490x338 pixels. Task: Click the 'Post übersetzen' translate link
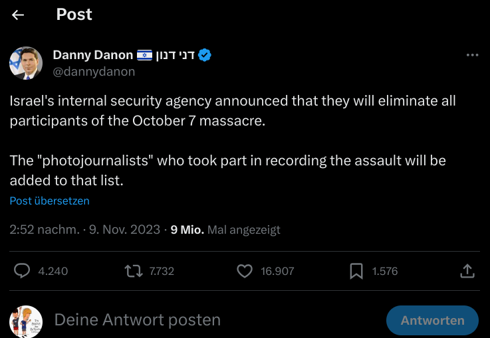tap(49, 201)
